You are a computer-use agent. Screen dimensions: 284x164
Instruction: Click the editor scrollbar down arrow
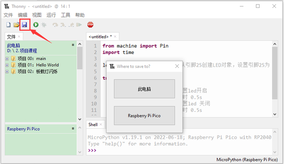pyautogui.click(x=275, y=114)
